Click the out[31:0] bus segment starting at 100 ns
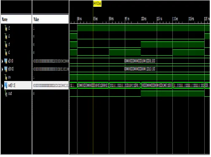The image size is (211, 157). pyautogui.click(x=157, y=85)
